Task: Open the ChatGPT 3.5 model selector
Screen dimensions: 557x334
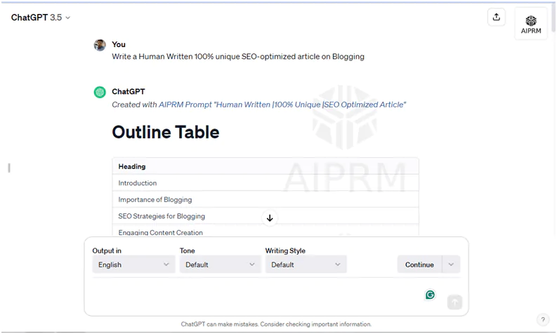Action: click(x=41, y=18)
